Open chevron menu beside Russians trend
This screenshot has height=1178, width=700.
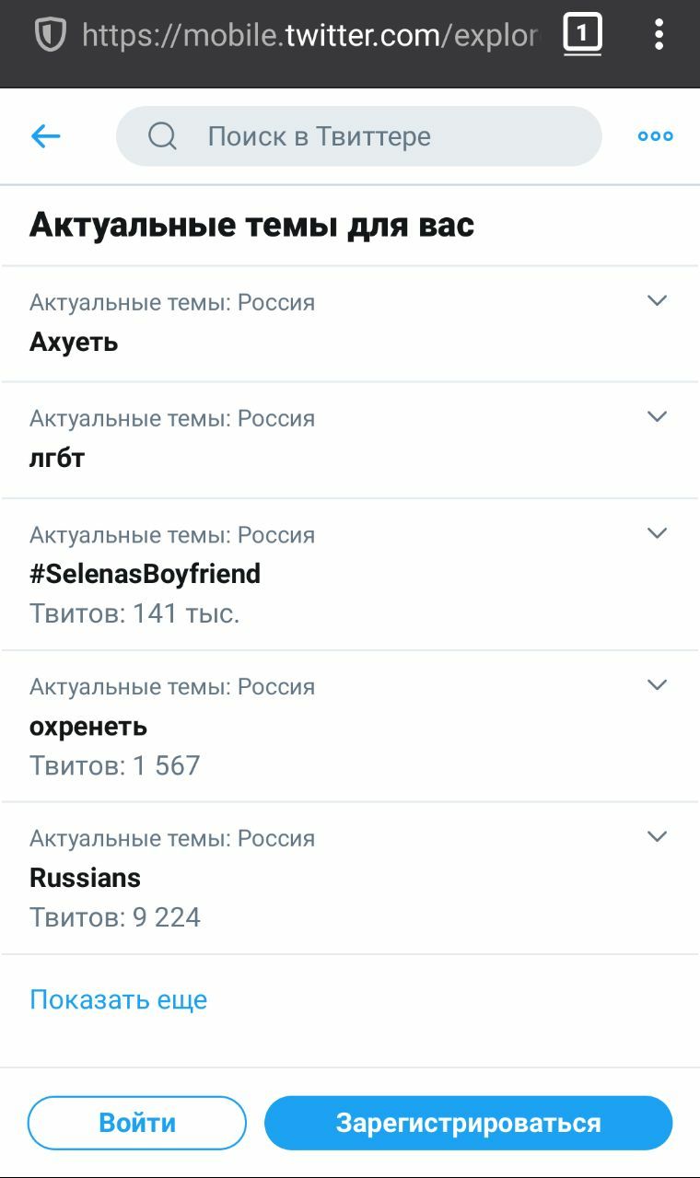(657, 836)
